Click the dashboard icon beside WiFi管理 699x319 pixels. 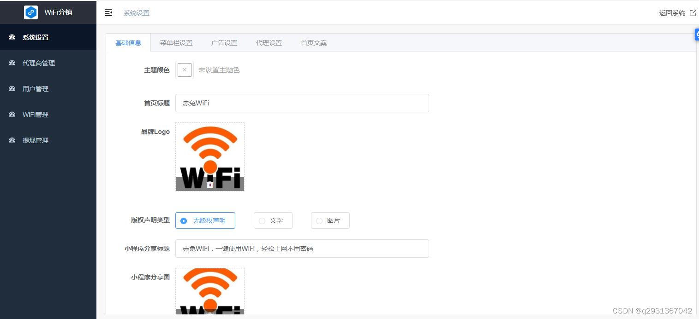pos(12,115)
